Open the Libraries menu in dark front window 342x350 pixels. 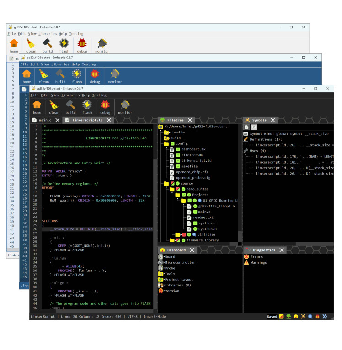click(x=70, y=95)
